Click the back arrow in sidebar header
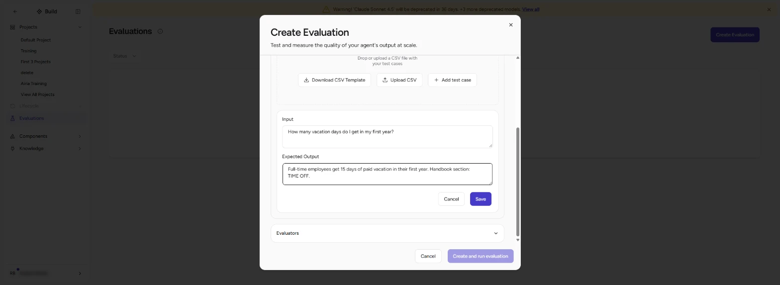 pyautogui.click(x=15, y=11)
